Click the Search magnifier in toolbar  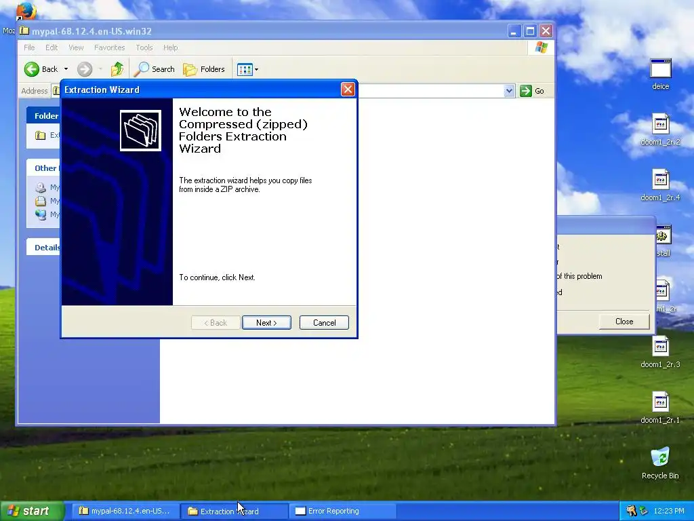[141, 69]
